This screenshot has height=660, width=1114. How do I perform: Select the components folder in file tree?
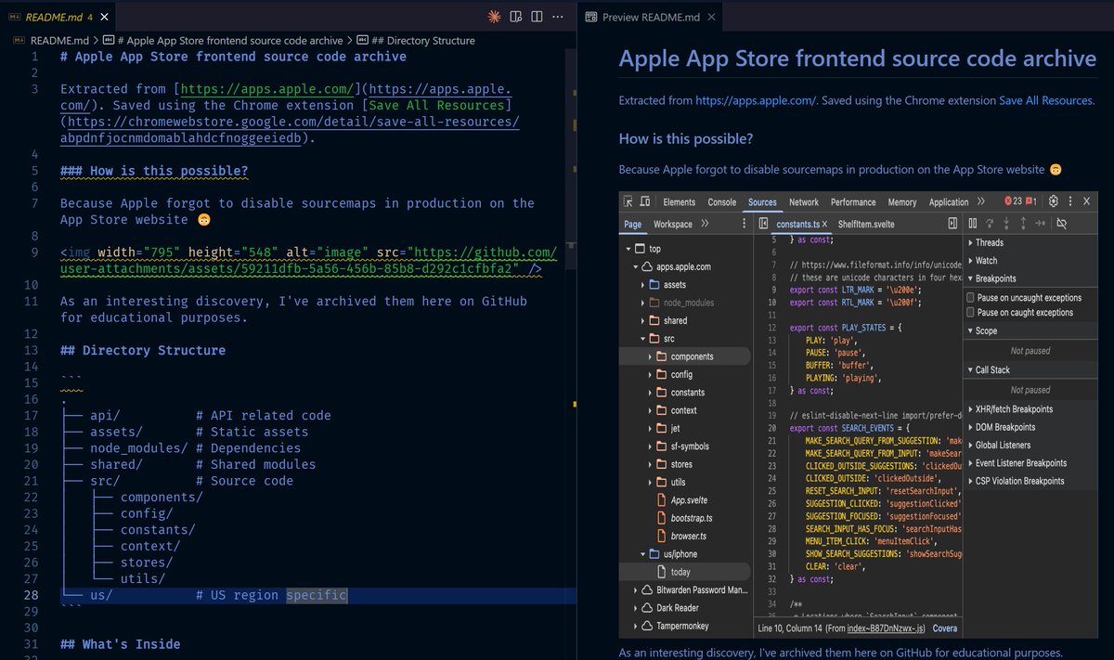684,356
